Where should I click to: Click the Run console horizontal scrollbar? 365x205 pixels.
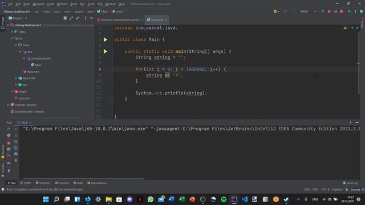(83, 179)
